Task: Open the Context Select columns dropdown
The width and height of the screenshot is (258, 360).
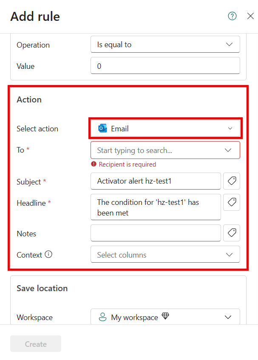Action: (x=165, y=255)
